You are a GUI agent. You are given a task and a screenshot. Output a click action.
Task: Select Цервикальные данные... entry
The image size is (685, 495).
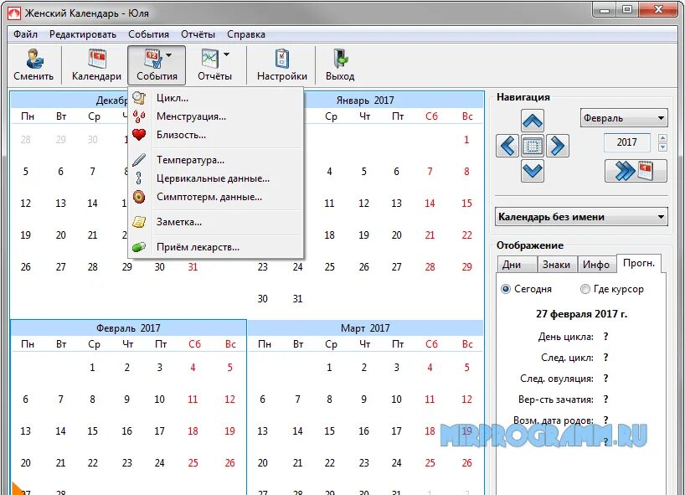216,178
